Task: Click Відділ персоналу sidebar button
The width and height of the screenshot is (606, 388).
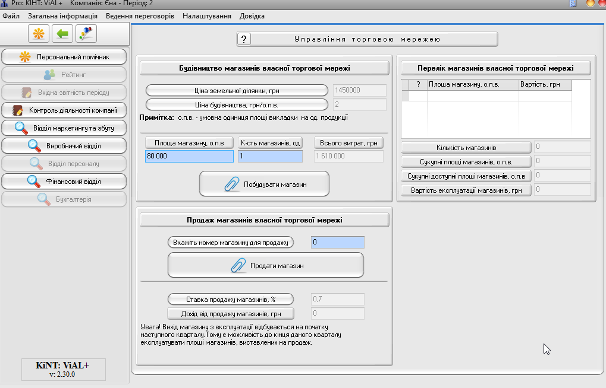Action: [x=64, y=164]
